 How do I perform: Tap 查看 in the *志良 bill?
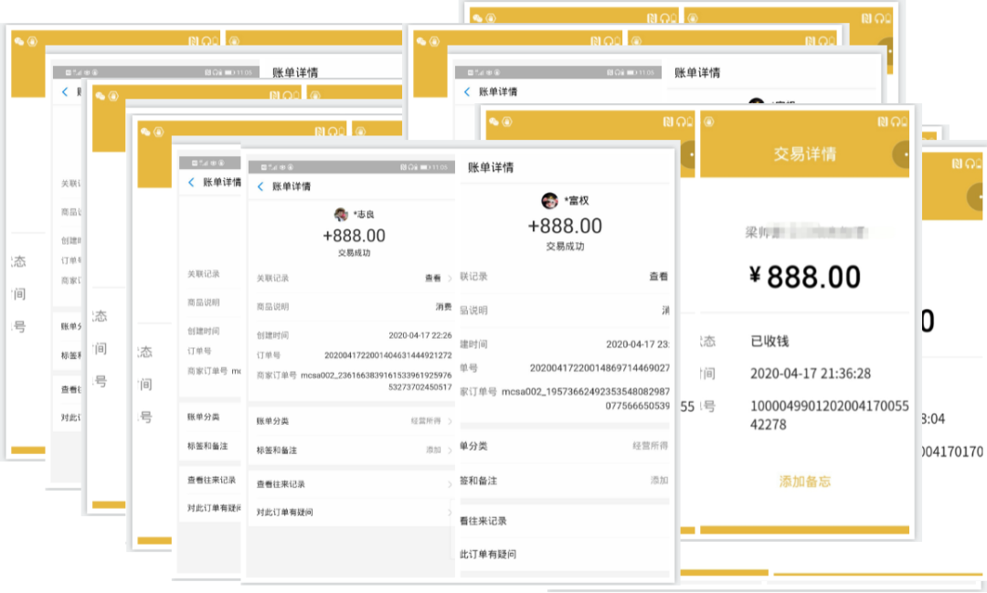(x=433, y=279)
